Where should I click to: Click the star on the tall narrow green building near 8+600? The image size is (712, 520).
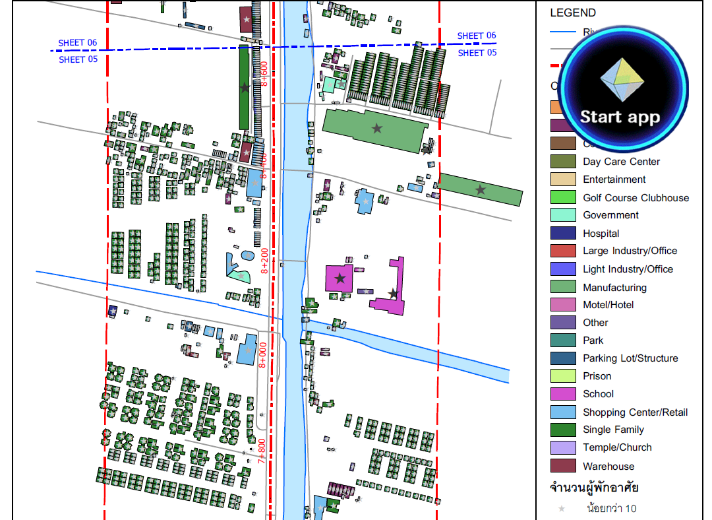point(245,87)
